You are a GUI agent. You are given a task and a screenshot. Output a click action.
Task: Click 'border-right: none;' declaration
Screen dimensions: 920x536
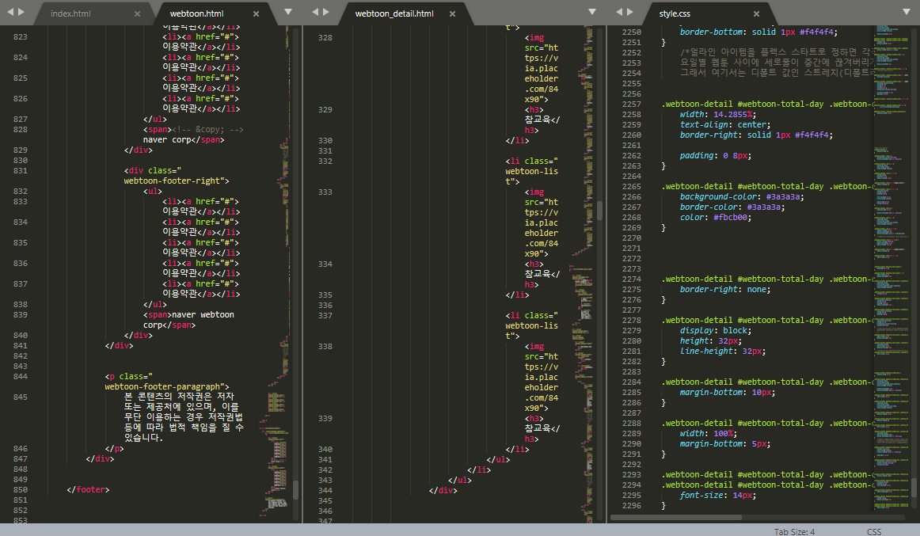click(x=725, y=290)
